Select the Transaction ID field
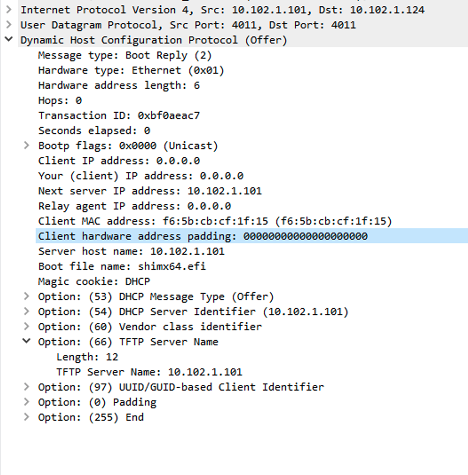 point(119,115)
